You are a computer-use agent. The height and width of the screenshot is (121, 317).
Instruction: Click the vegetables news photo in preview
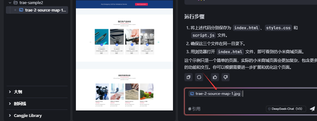(147, 91)
